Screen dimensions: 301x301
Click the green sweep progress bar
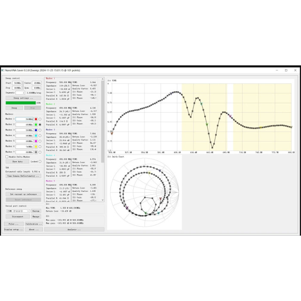pyautogui.click(x=21, y=103)
